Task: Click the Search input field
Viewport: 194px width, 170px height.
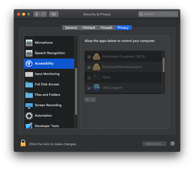Action: [x=158, y=14]
